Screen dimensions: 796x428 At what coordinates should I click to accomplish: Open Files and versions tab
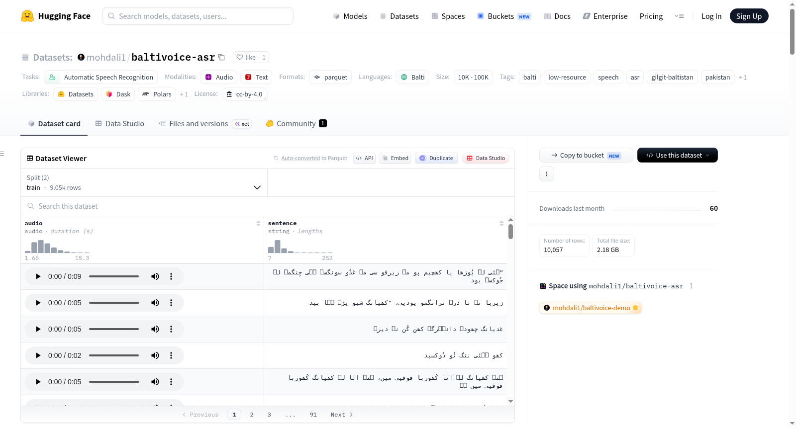coord(205,124)
